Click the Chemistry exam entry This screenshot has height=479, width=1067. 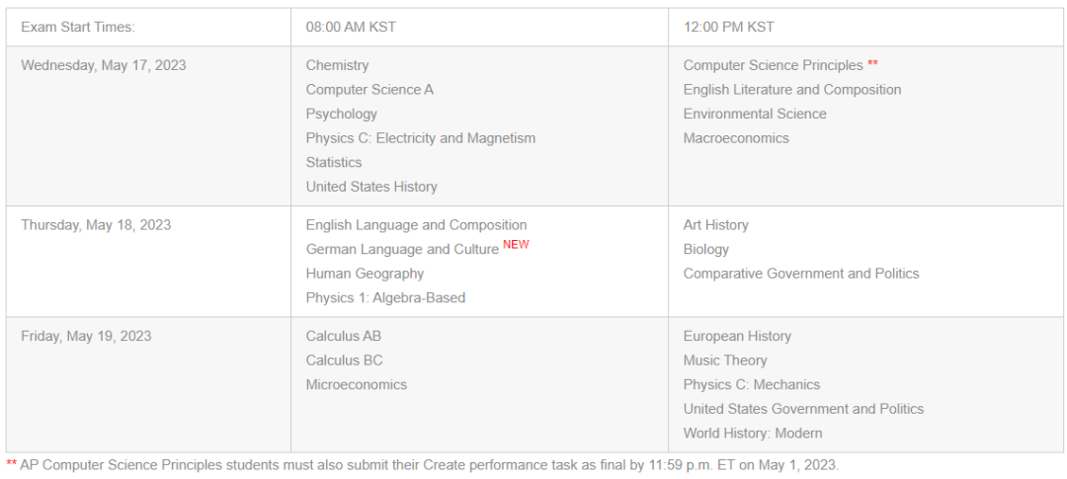(x=337, y=65)
